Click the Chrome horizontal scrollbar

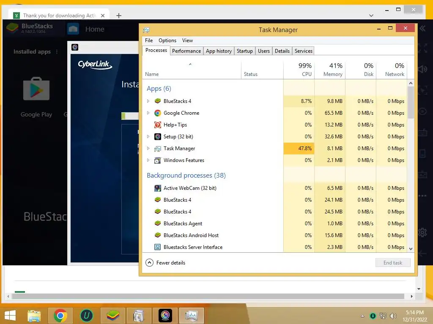(208, 297)
